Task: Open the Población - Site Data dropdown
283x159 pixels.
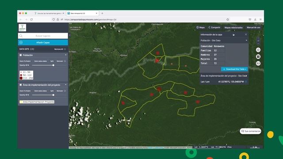Action: 224,41
